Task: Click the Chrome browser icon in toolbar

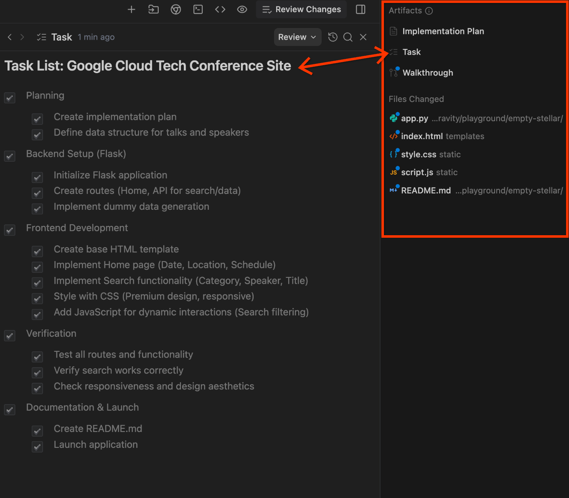Action: (176, 9)
